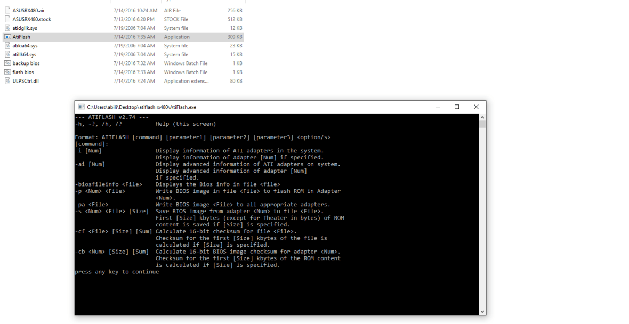Select the atillk64.sys file icon
This screenshot has height=324, width=629.
[x=7, y=54]
